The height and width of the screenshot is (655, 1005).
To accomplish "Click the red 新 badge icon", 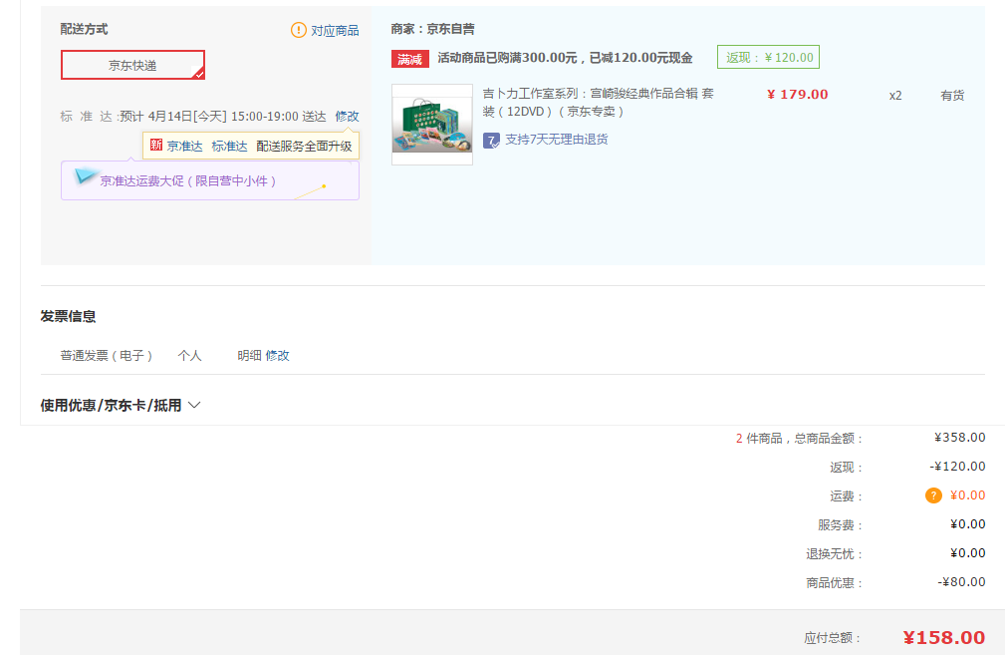I will 156,145.
